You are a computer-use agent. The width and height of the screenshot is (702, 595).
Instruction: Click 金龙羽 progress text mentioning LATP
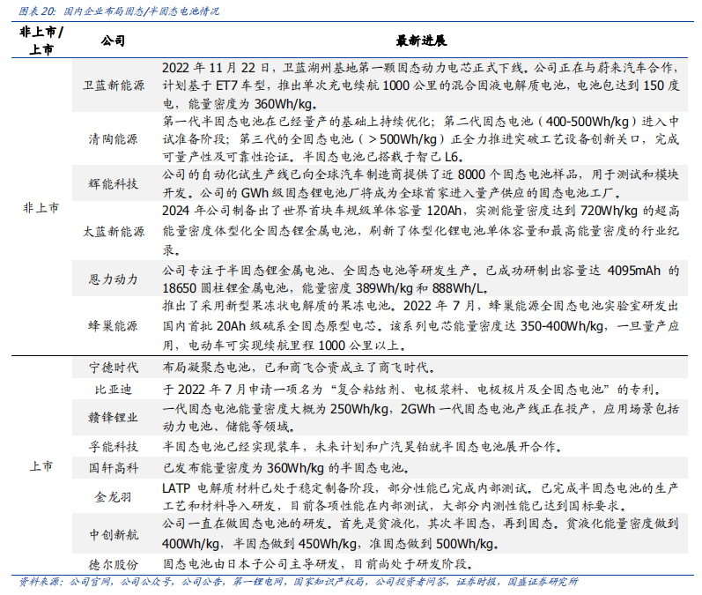421,496
